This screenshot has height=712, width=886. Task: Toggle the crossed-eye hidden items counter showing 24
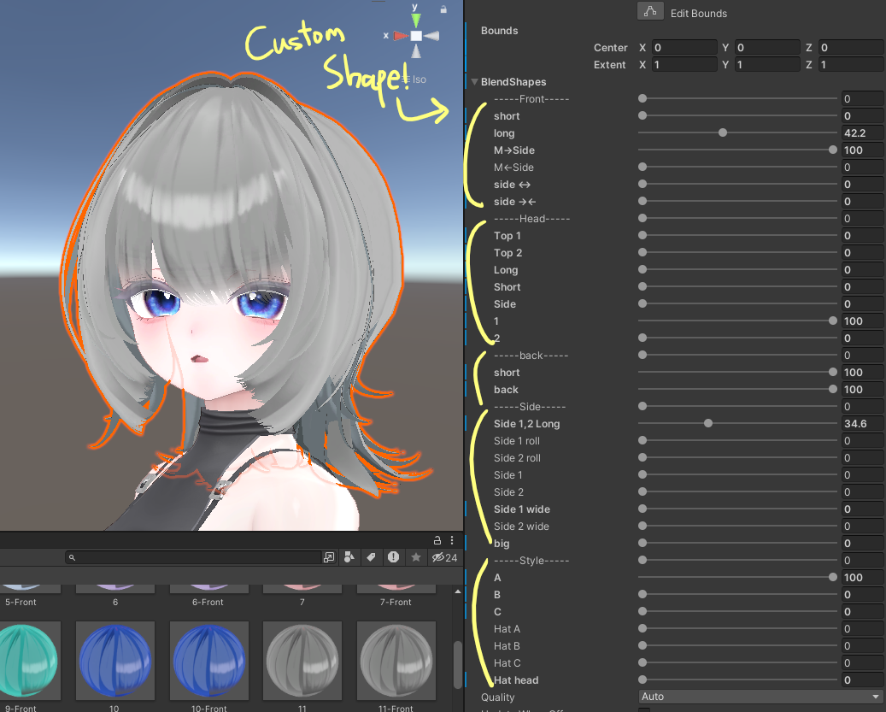pos(438,557)
